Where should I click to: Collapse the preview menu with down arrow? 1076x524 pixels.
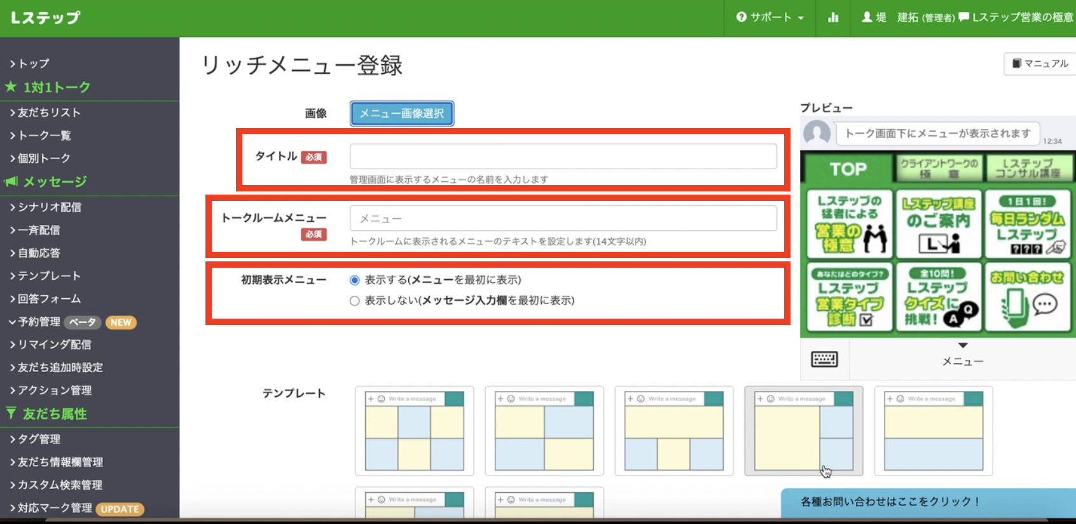tap(963, 345)
